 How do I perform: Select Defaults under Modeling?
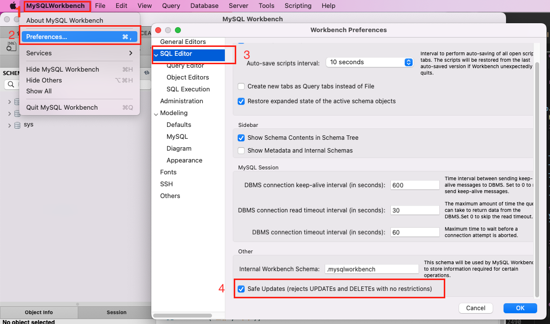click(178, 125)
